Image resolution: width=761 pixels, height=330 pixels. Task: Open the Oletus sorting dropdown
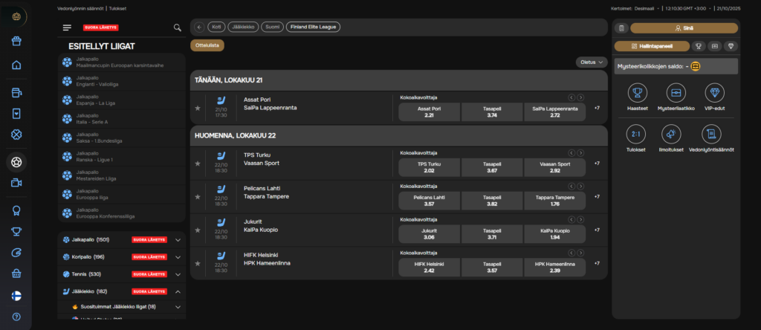click(591, 62)
